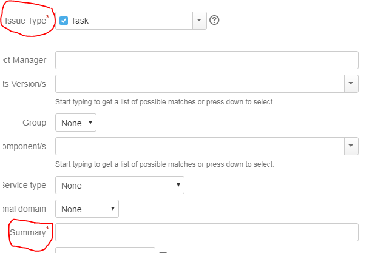
Task: Click the calendar icon below Summary
Action: click(x=163, y=252)
